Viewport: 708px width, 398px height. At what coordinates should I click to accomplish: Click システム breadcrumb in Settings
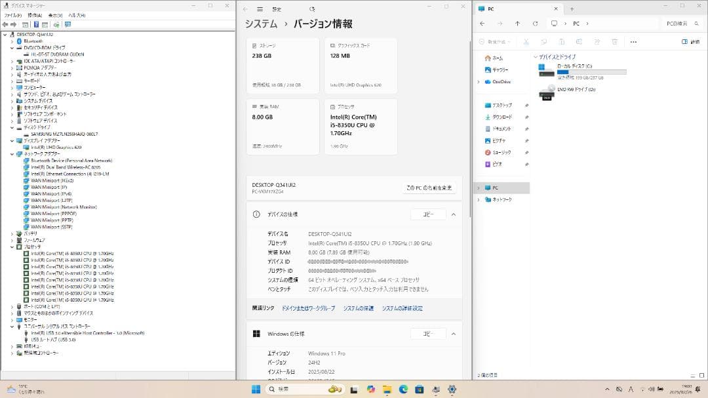click(x=261, y=24)
